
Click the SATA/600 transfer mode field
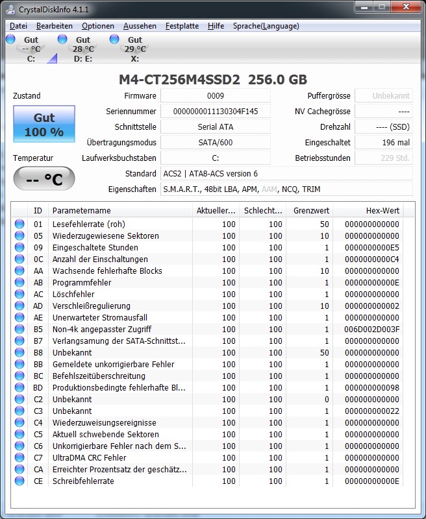216,142
